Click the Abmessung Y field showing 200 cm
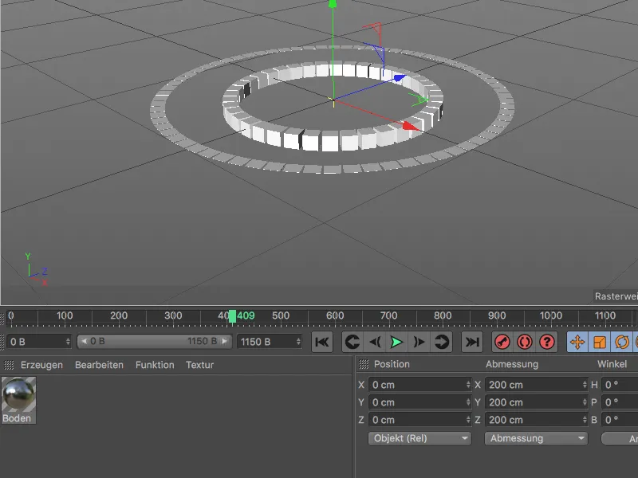This screenshot has width=638, height=478. [536, 402]
